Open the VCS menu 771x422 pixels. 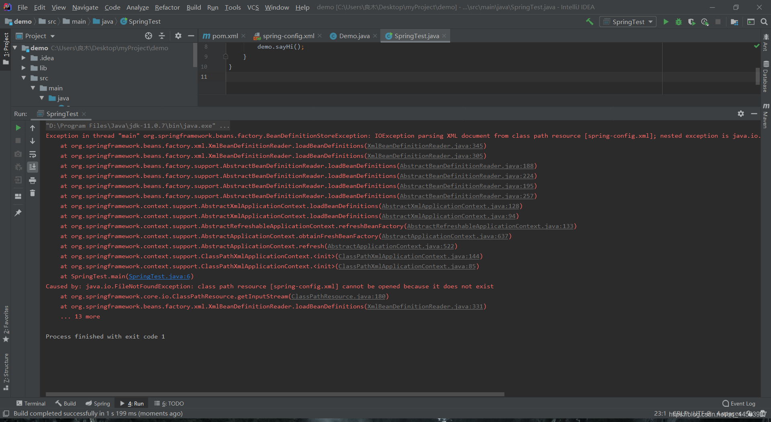253,7
